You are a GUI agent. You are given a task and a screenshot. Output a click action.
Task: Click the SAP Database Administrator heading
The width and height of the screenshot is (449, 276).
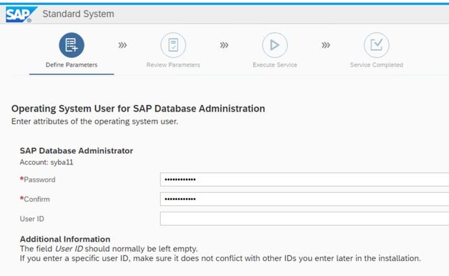77,151
